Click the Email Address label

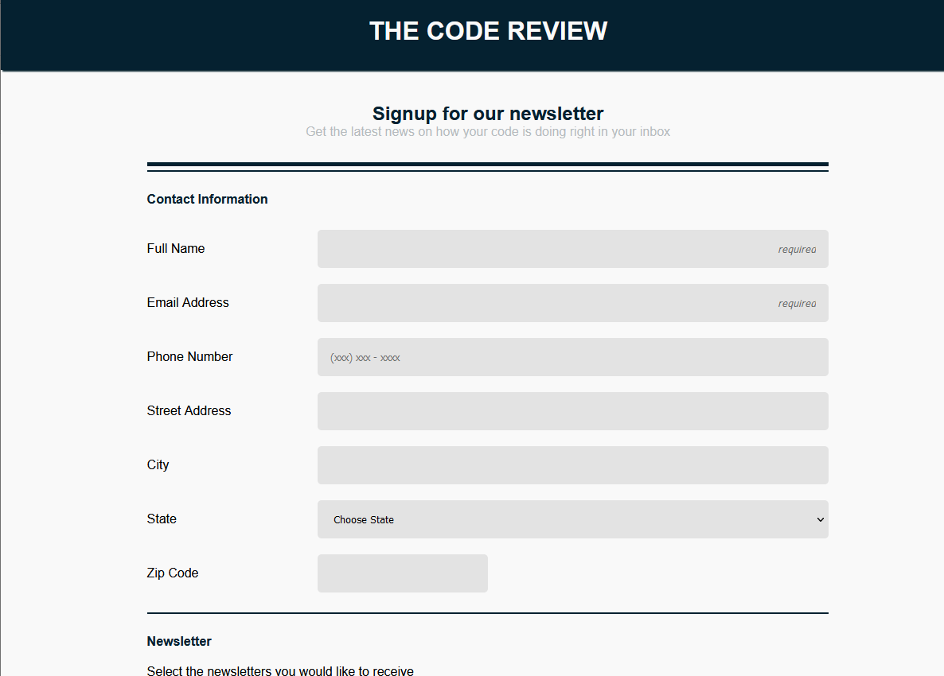pyautogui.click(x=188, y=302)
